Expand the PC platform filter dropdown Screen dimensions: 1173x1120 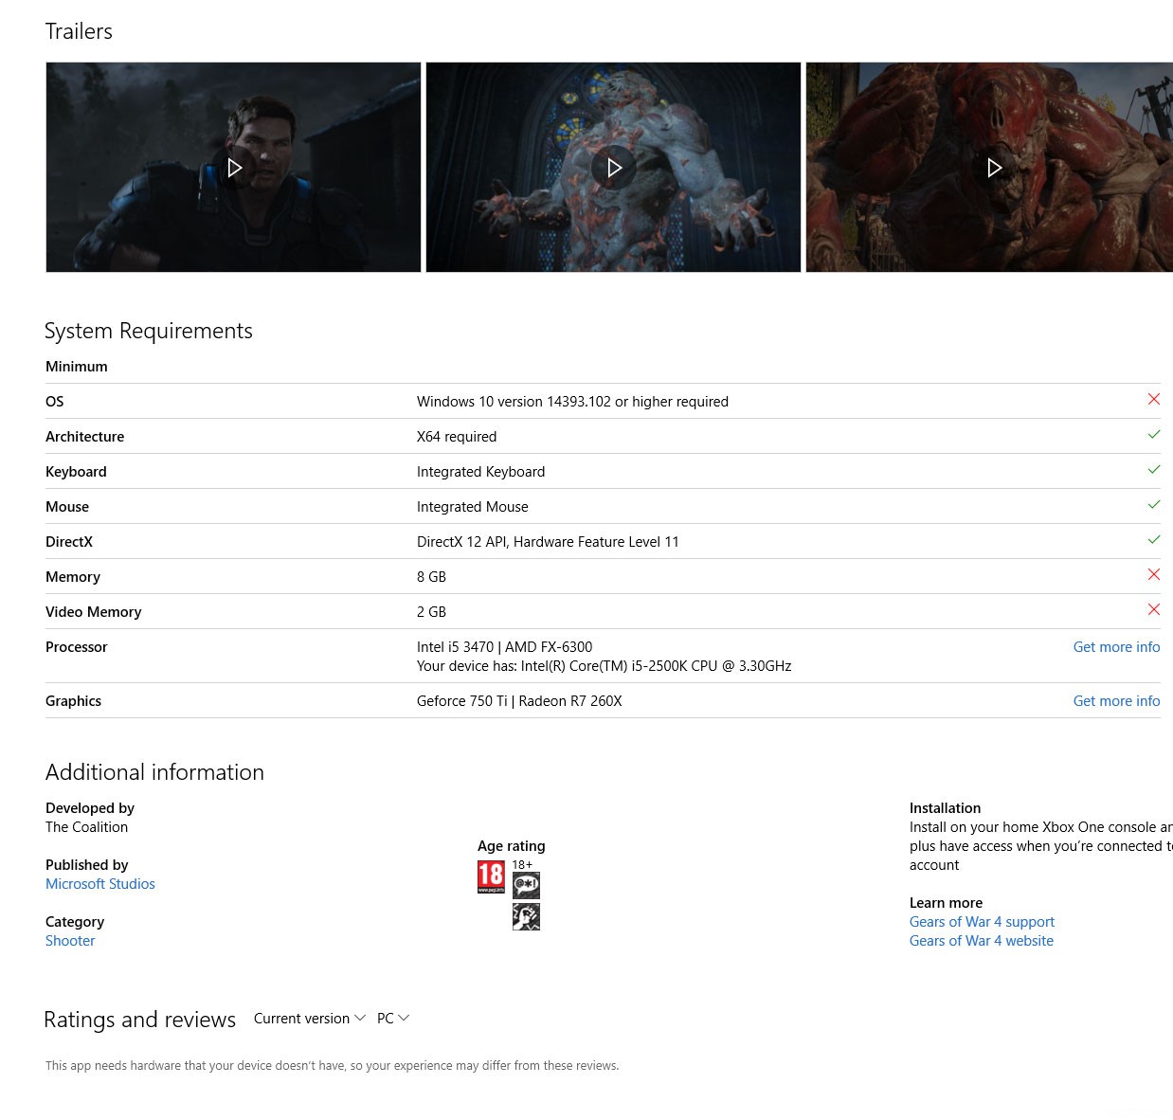coord(393,1019)
